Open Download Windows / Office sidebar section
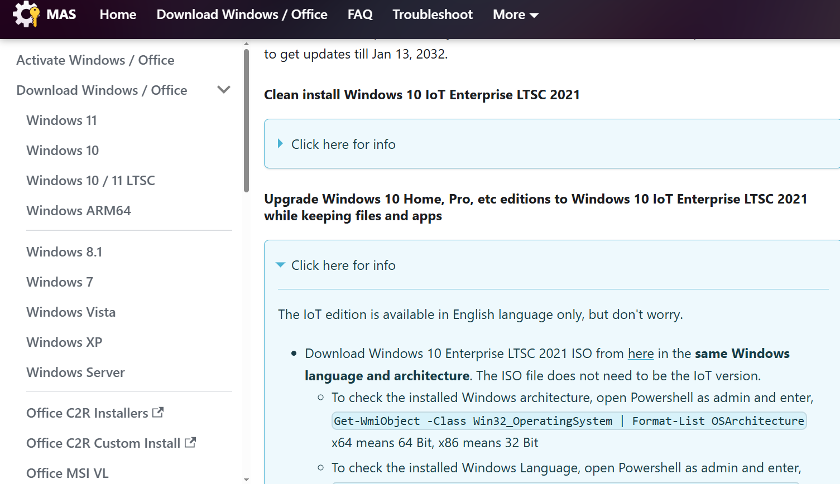 102,90
